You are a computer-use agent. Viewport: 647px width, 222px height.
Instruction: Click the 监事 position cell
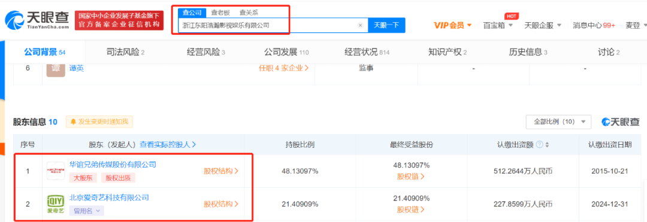coord(367,68)
